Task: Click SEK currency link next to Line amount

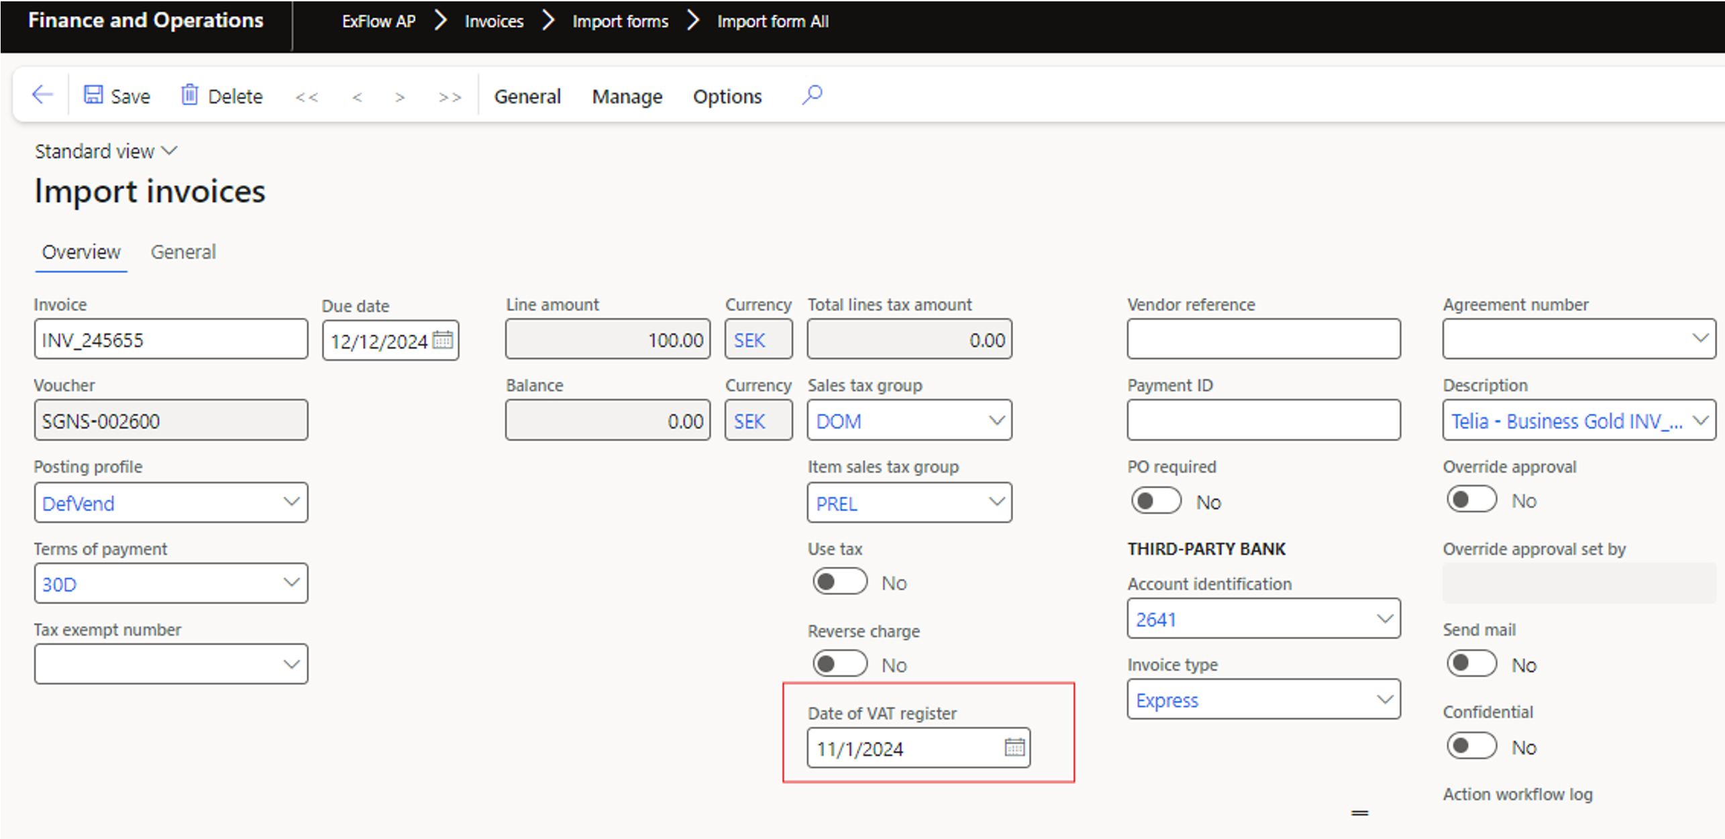Action: (x=749, y=340)
